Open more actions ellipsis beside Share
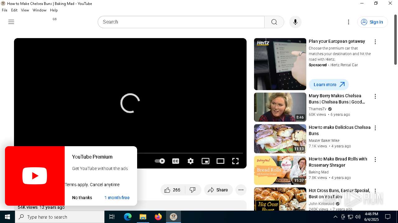The height and width of the screenshot is (223, 398). 241,190
